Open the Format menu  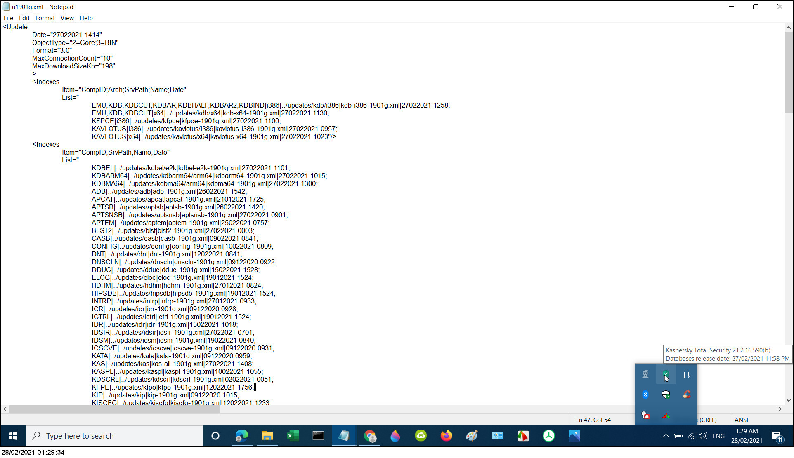click(x=45, y=18)
